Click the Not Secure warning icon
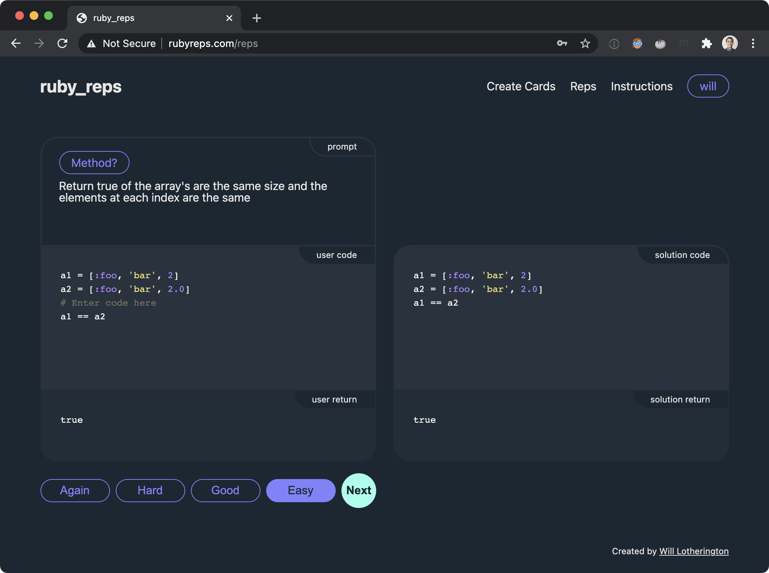 (x=92, y=44)
